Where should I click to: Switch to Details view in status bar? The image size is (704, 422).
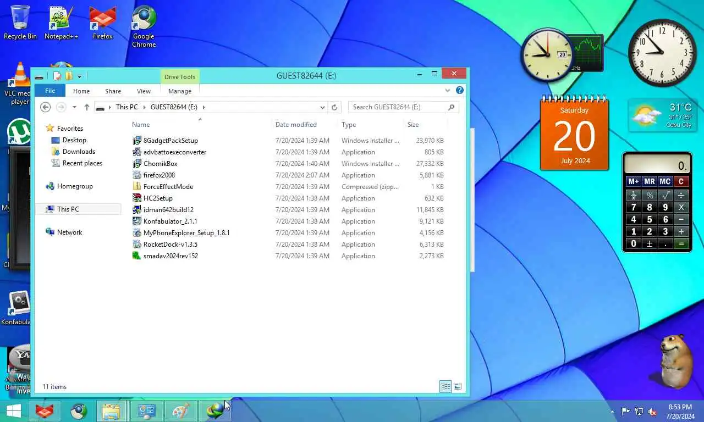[446, 387]
